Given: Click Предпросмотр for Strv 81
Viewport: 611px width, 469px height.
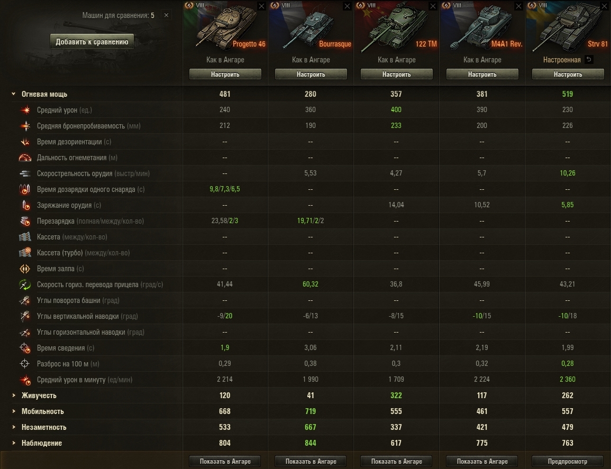Looking at the screenshot, I should [568, 461].
